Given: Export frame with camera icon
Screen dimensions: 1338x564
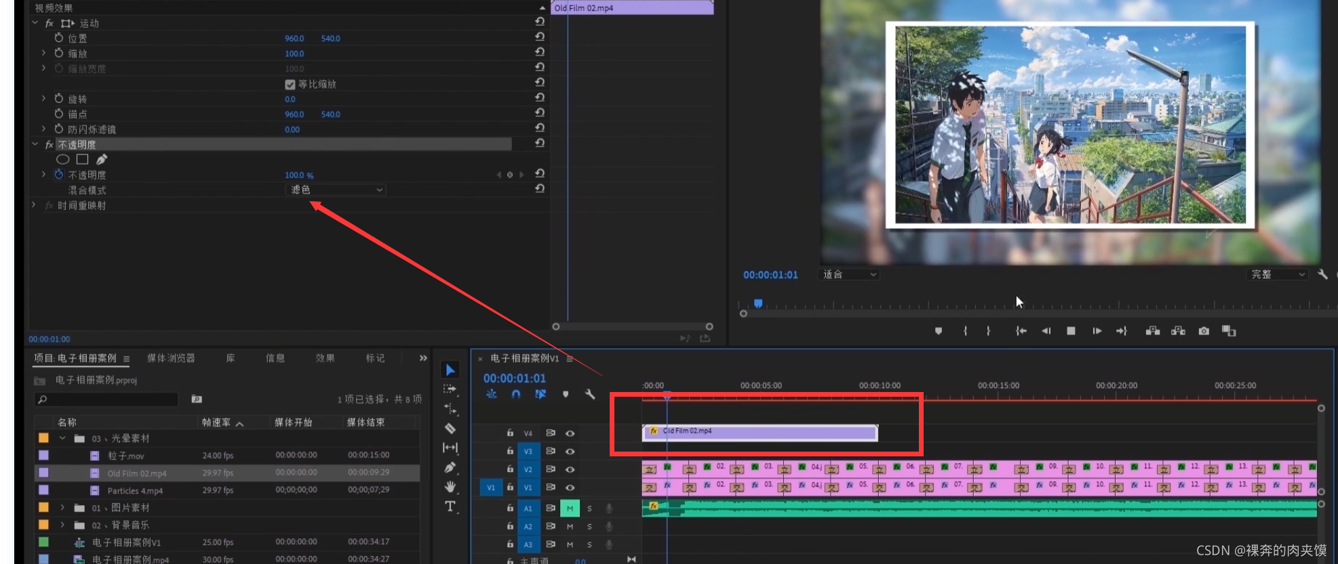Looking at the screenshot, I should (1204, 331).
